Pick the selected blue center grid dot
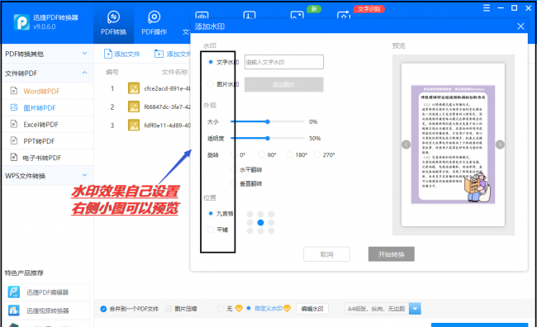 pos(260,223)
